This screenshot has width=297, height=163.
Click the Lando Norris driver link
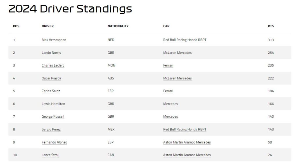(51, 53)
